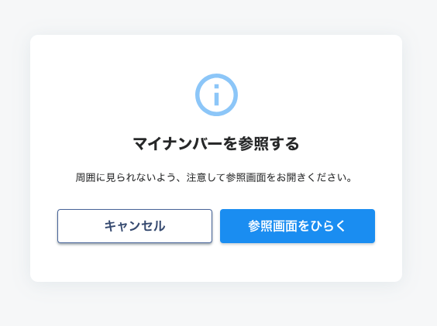Cancel viewing My Number
The height and width of the screenshot is (326, 437).
(x=135, y=226)
